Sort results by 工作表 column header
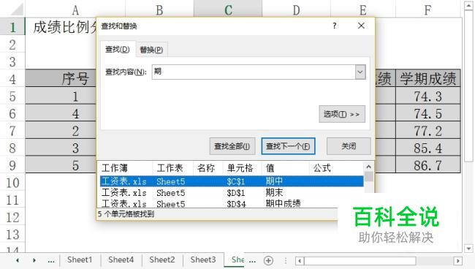The height and width of the screenshot is (269, 475). pos(172,168)
